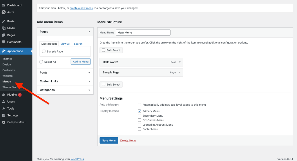Check the Sample Page checkbox

[44, 52]
